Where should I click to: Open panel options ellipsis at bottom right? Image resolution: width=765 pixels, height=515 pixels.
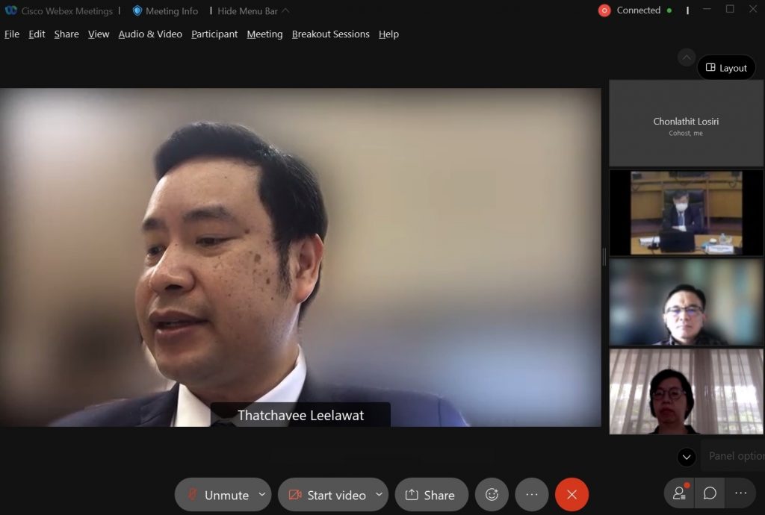pos(740,493)
